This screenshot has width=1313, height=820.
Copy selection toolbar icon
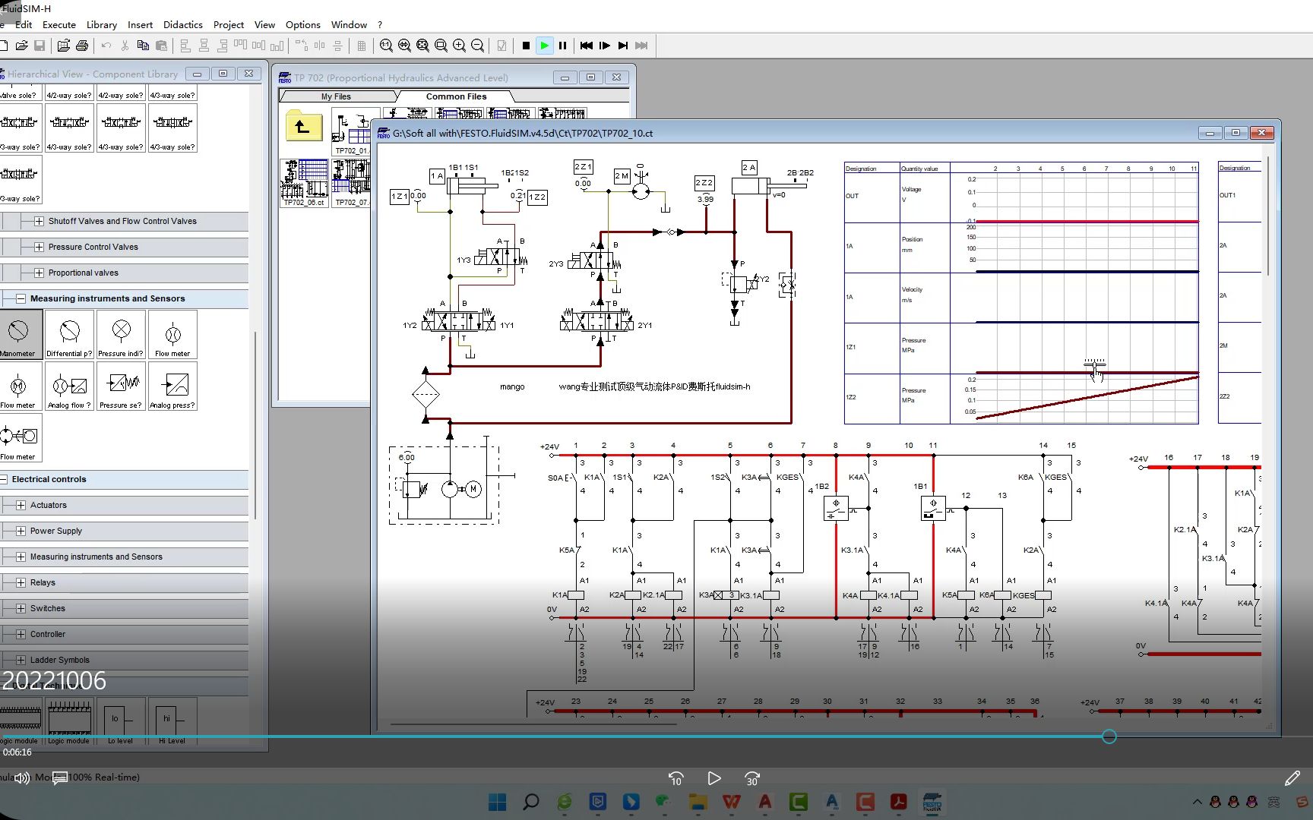click(x=143, y=46)
